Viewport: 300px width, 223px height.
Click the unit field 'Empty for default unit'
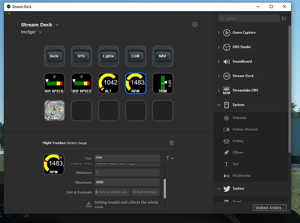pyautogui.click(x=112, y=192)
